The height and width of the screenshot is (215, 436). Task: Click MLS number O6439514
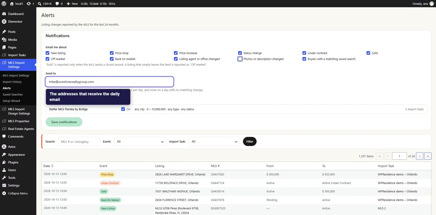pos(217,191)
